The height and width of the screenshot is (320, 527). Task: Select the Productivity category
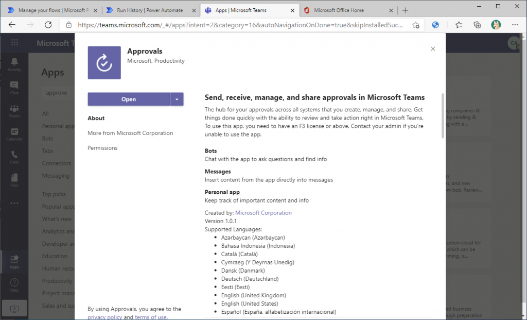[57, 281]
